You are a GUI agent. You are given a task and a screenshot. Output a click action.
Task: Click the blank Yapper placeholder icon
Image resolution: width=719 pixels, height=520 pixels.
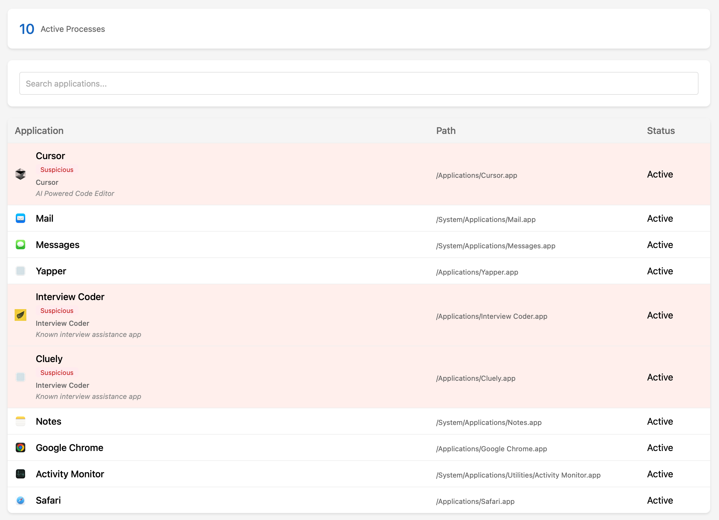20,271
